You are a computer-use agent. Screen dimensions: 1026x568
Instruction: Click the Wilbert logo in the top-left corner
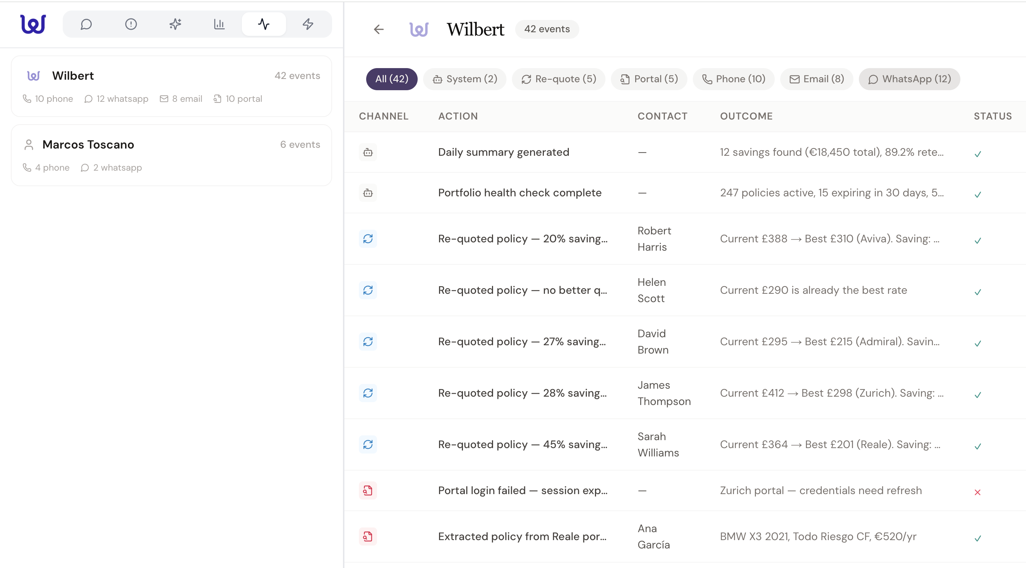[33, 24]
